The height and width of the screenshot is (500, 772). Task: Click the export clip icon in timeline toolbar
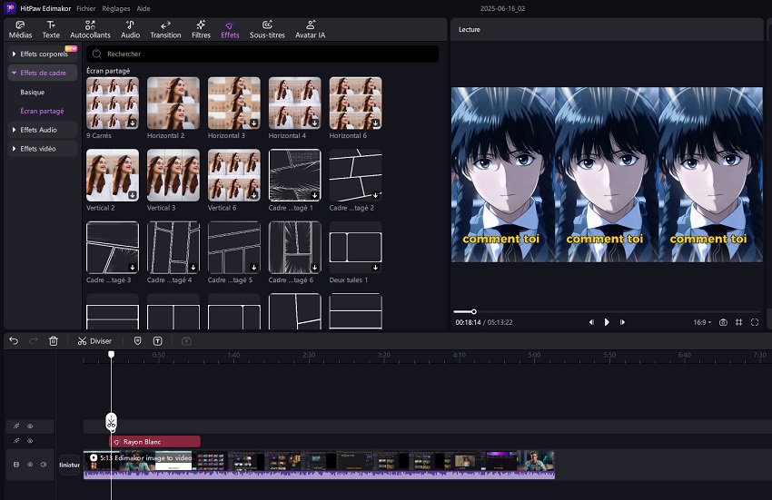[x=186, y=340]
